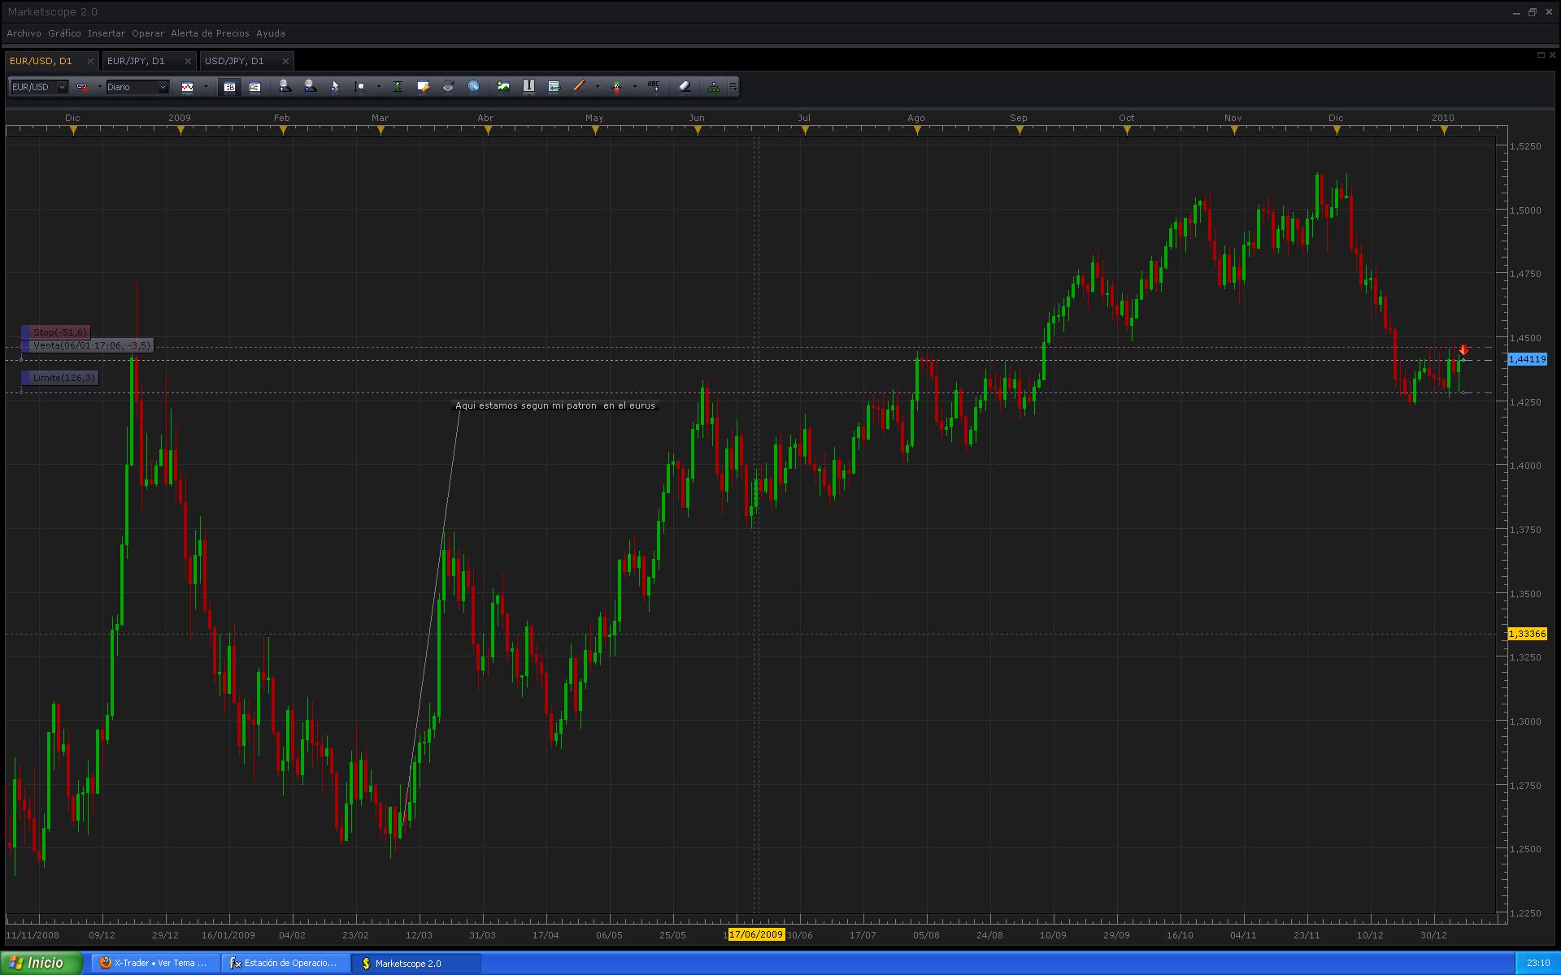Click the zoom in magnifier icon
Viewport: 1561px width, 975px height.
[285, 86]
